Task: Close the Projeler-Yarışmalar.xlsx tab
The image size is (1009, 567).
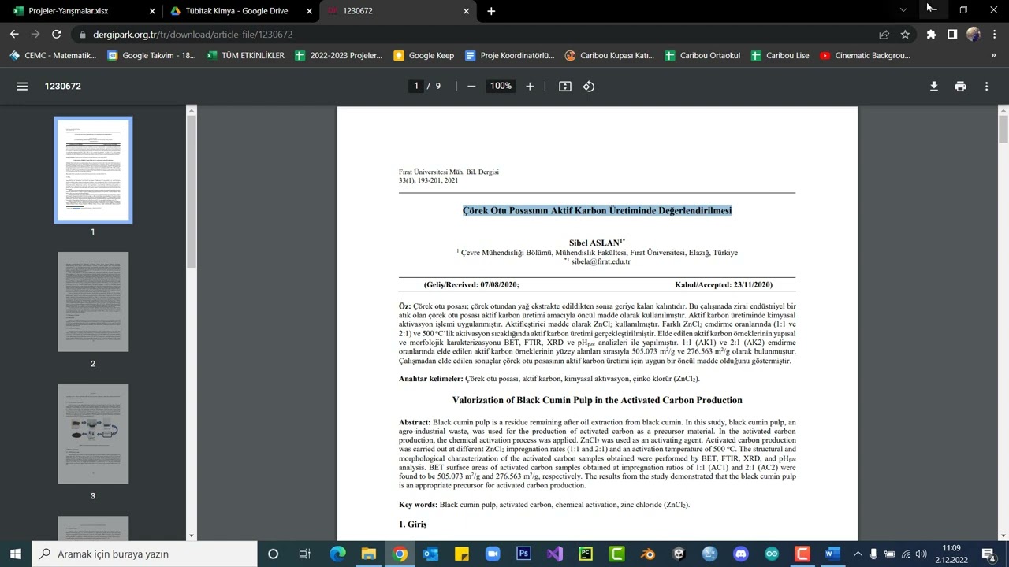Action: click(152, 11)
